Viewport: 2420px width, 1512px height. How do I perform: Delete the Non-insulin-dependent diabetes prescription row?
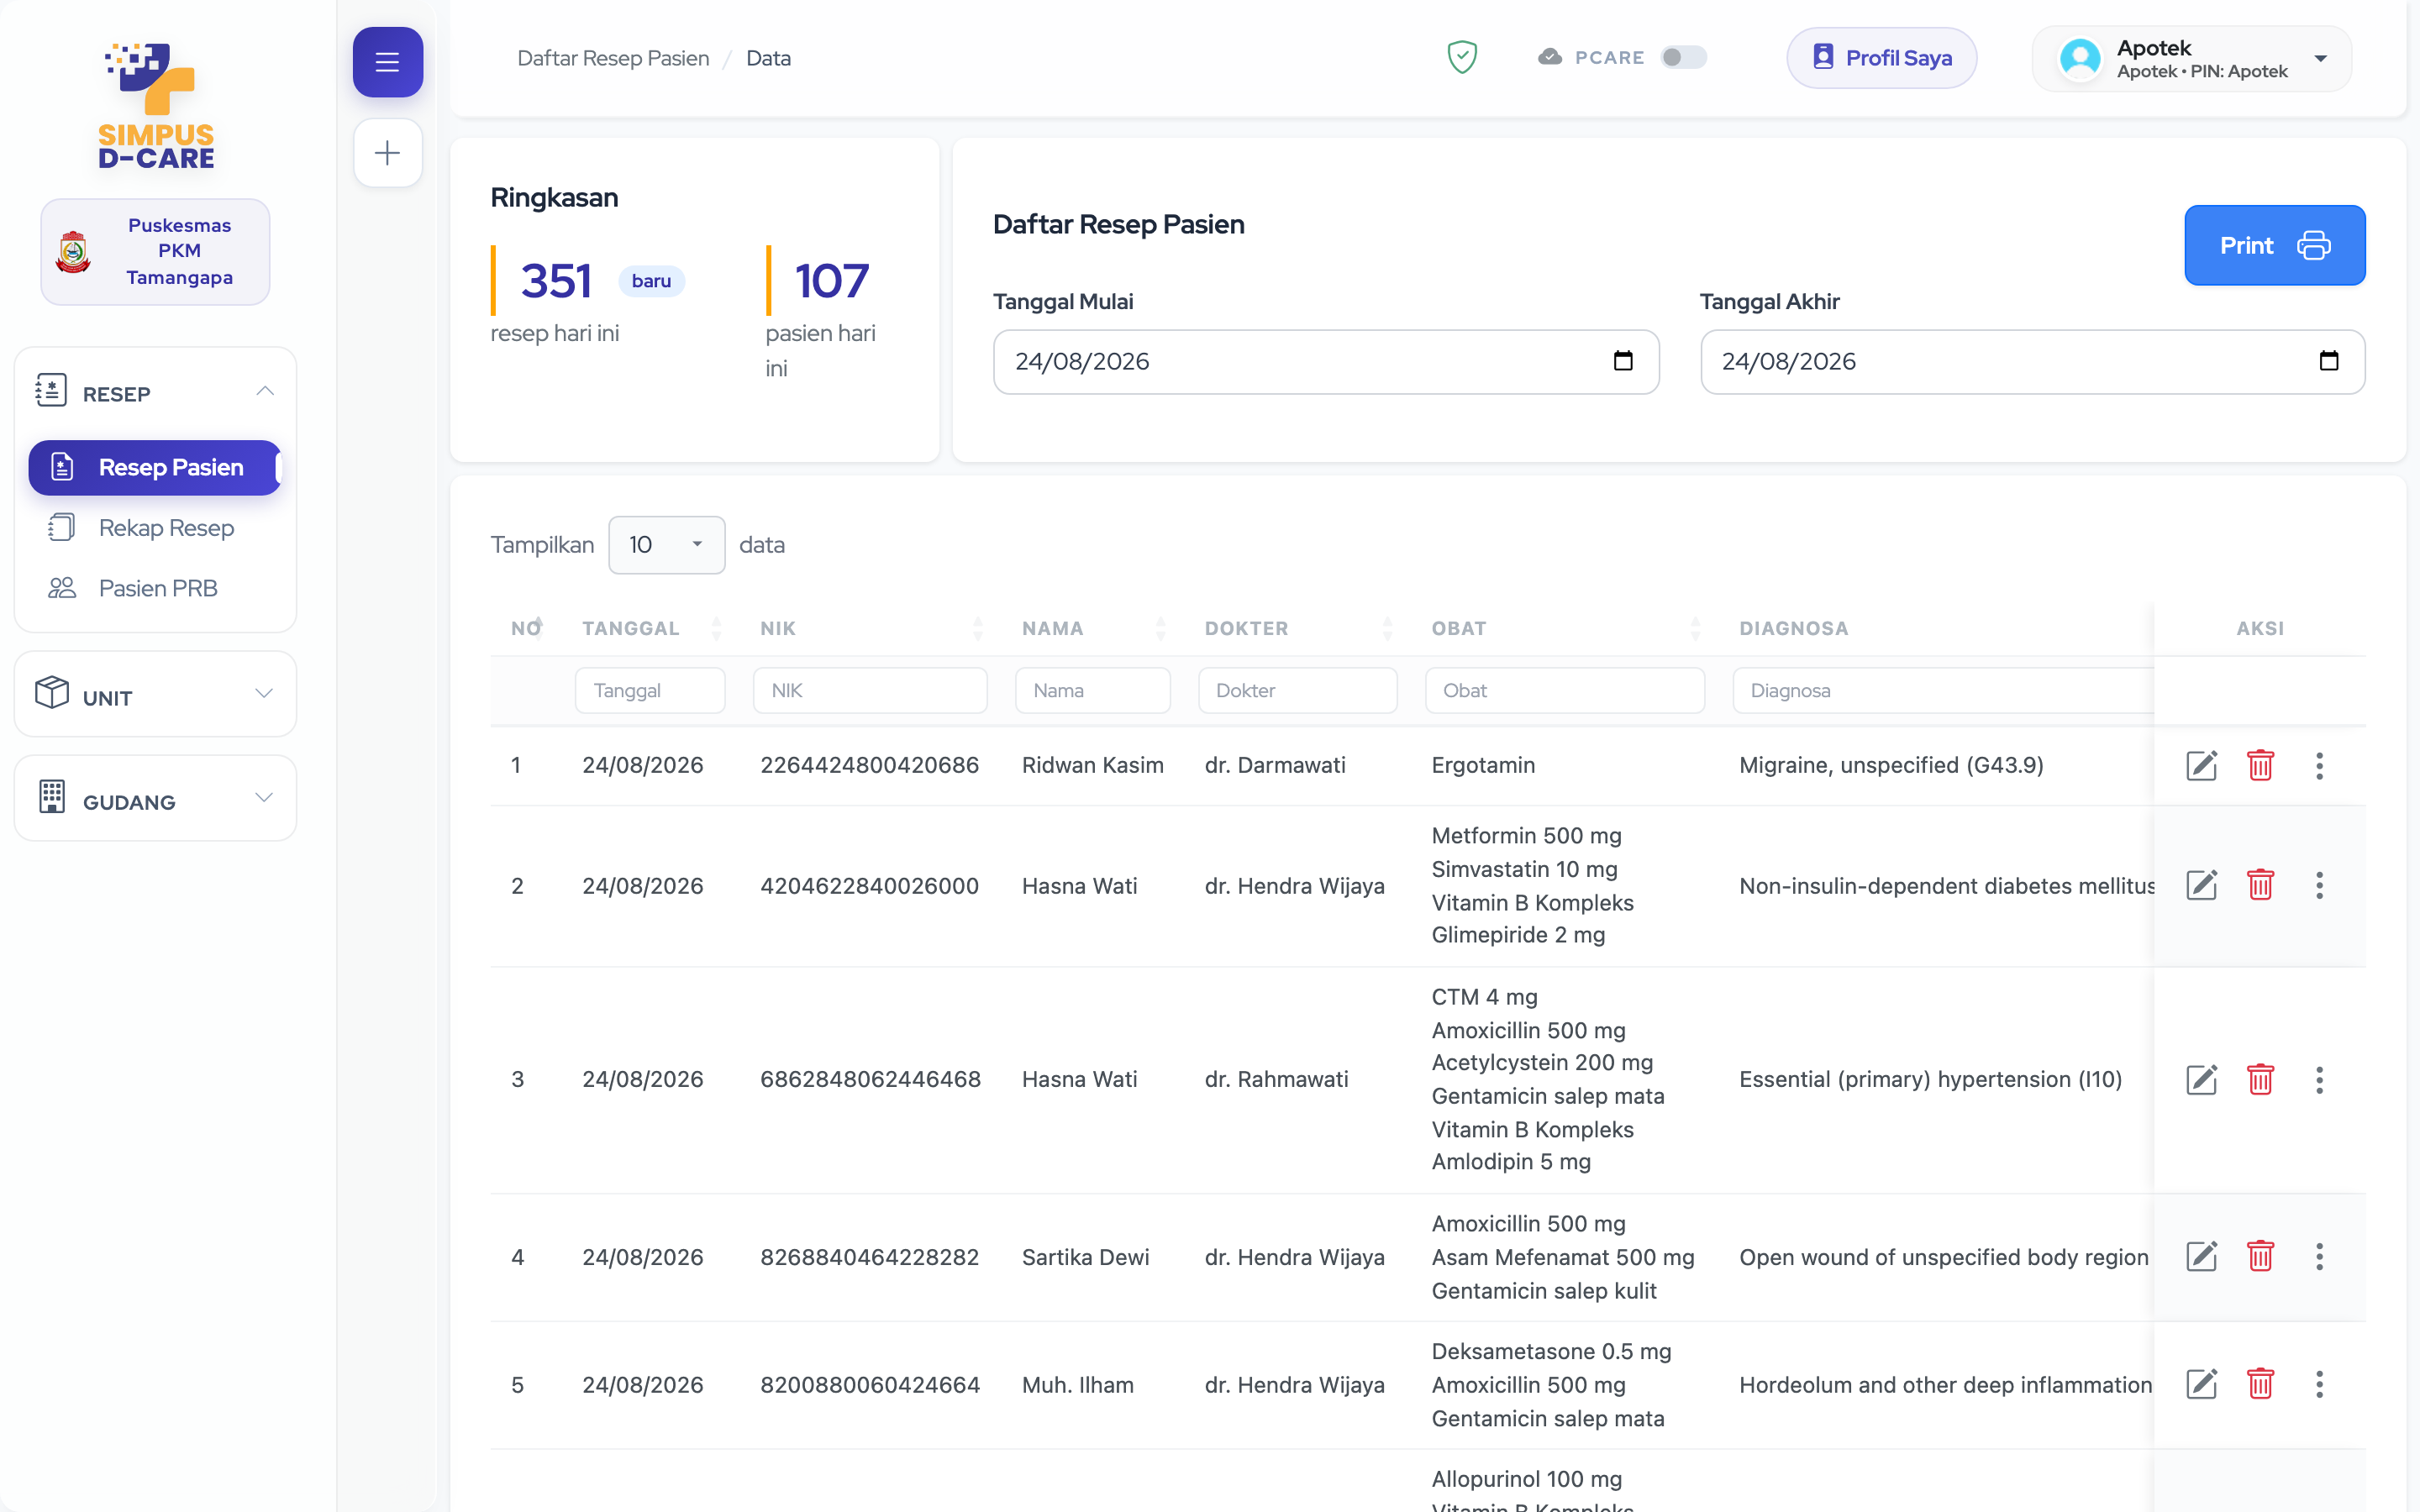pyautogui.click(x=2260, y=885)
